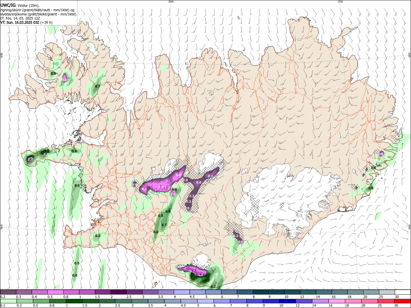Pick the rain scale swatch from 20 to 25

pyautogui.click(x=370, y=301)
